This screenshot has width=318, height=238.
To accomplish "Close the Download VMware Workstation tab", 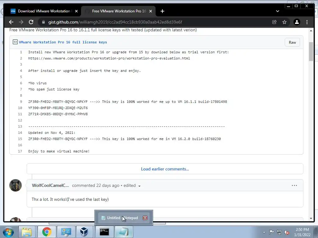I will (x=76, y=11).
